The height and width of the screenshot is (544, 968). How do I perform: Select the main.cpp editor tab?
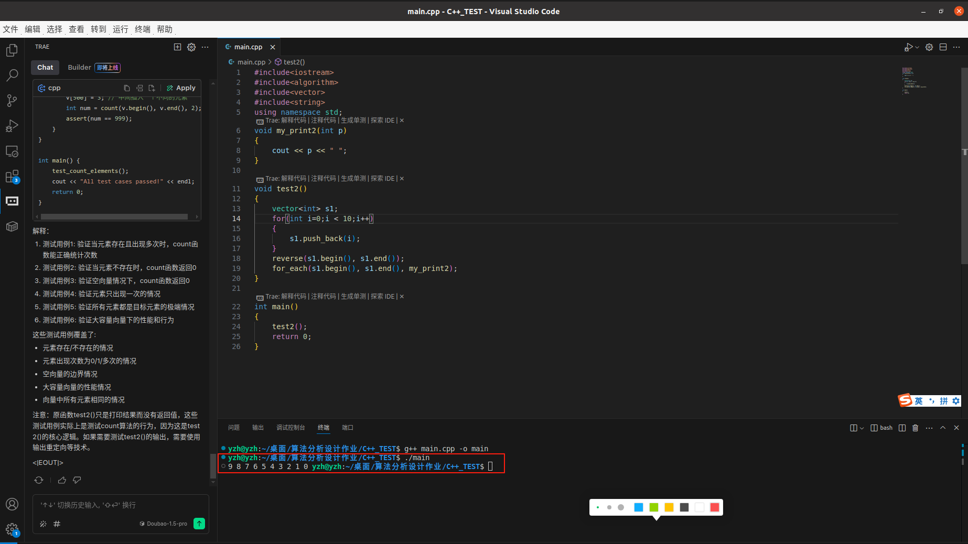tap(248, 47)
